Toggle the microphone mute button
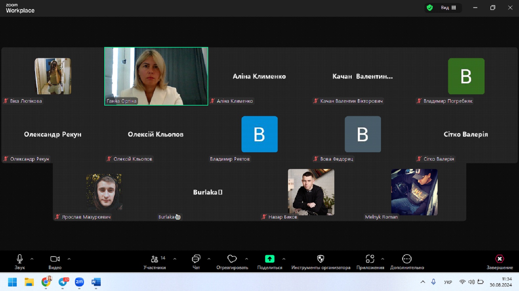Screen dimensions: 519x291 20,259
